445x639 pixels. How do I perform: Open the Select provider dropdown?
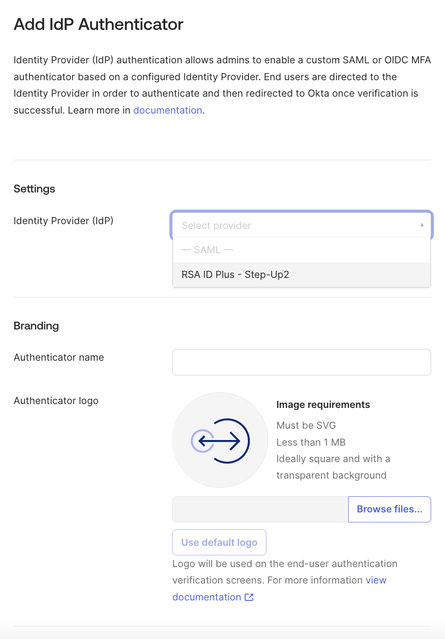click(301, 225)
